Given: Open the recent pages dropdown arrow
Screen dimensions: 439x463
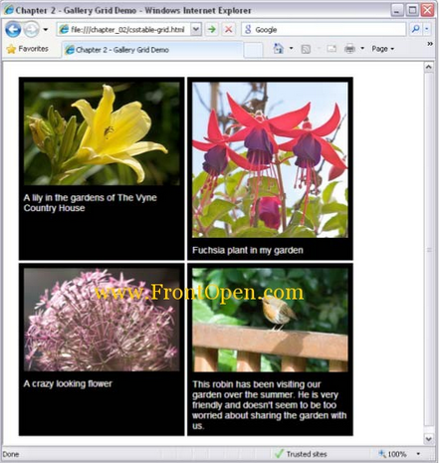Looking at the screenshot, I should (46, 30).
